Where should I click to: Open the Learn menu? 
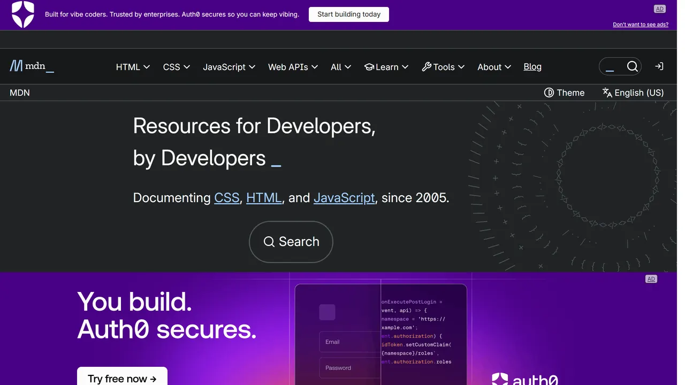coord(386,67)
